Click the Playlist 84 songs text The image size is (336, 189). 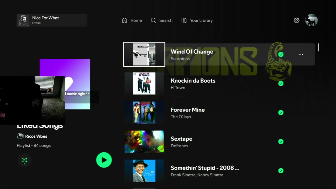pyautogui.click(x=34, y=145)
